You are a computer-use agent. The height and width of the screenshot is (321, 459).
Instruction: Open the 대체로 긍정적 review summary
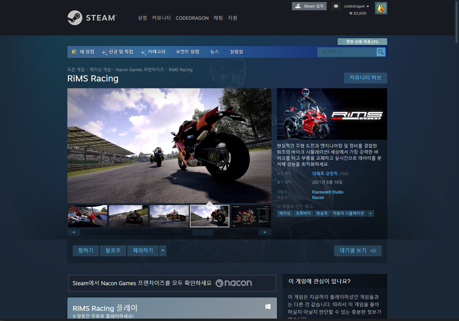(325, 173)
